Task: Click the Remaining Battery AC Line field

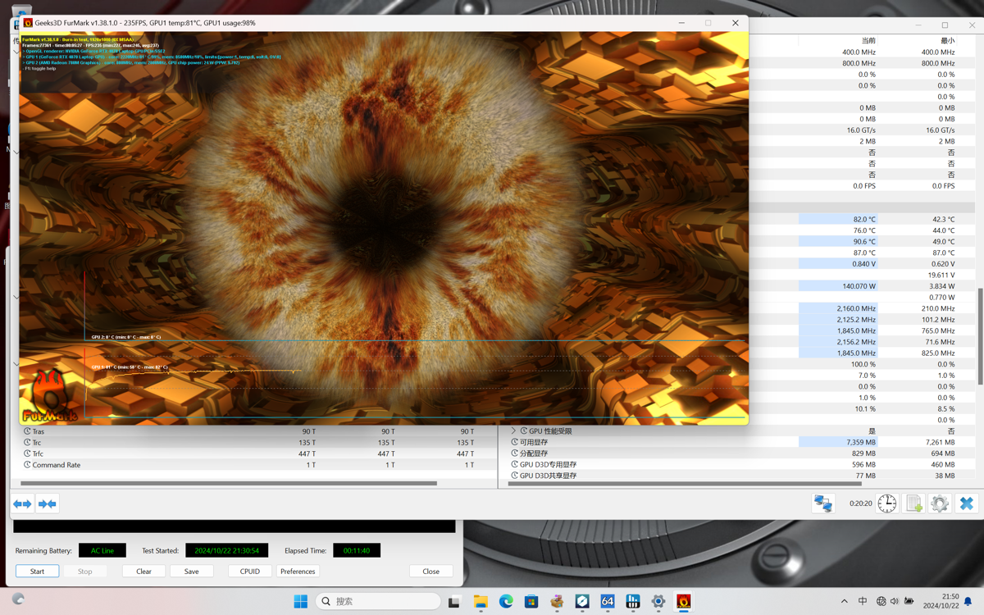Action: click(x=102, y=550)
